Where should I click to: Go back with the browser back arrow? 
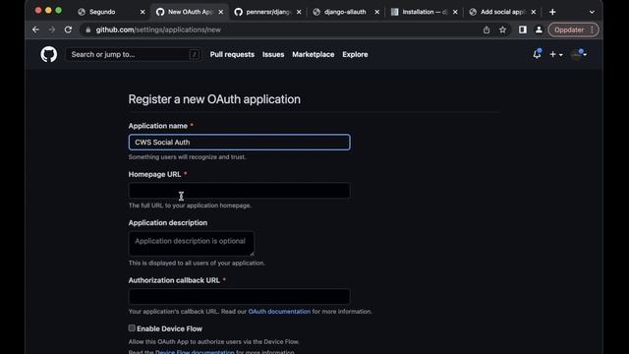(x=35, y=29)
